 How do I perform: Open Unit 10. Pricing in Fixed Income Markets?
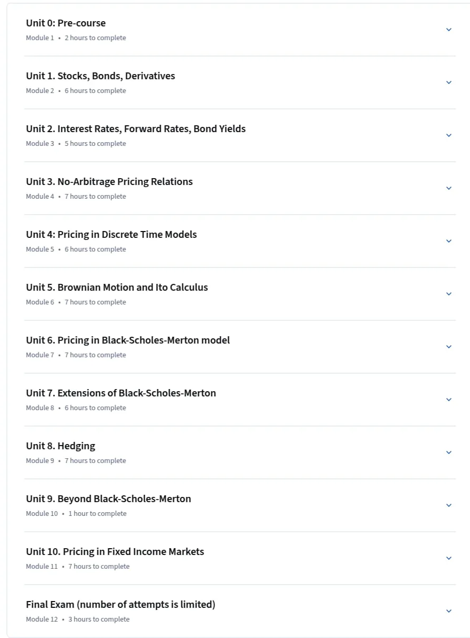[x=115, y=552]
